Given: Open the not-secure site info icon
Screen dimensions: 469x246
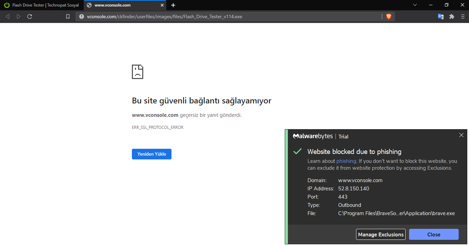Looking at the screenshot, I should (x=82, y=16).
